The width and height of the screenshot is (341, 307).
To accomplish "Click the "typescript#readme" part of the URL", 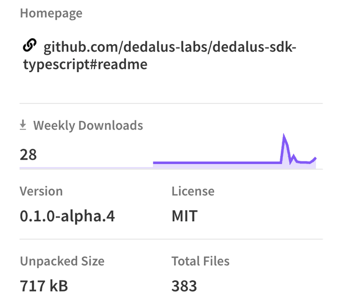I will pos(85,65).
